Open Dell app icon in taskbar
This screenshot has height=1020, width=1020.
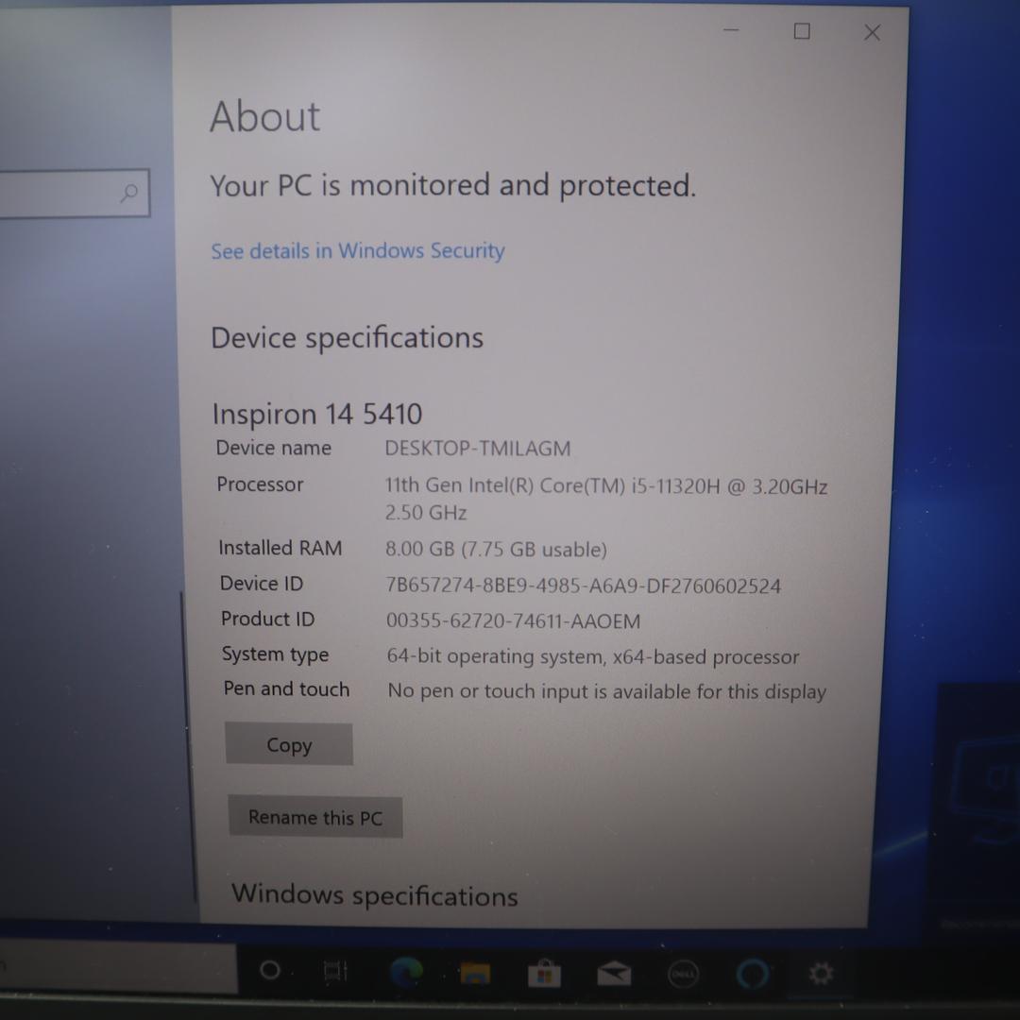click(x=683, y=974)
